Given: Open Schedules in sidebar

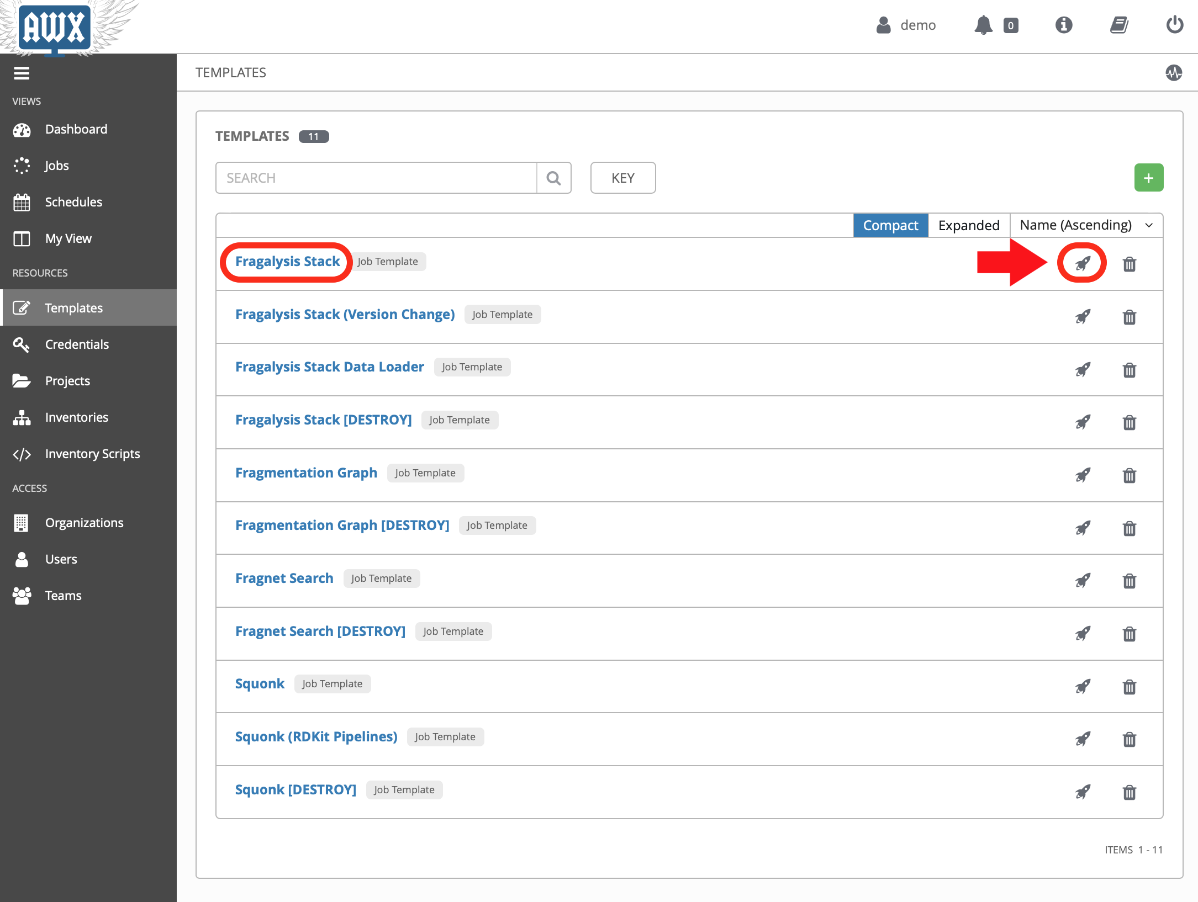Looking at the screenshot, I should pyautogui.click(x=88, y=202).
